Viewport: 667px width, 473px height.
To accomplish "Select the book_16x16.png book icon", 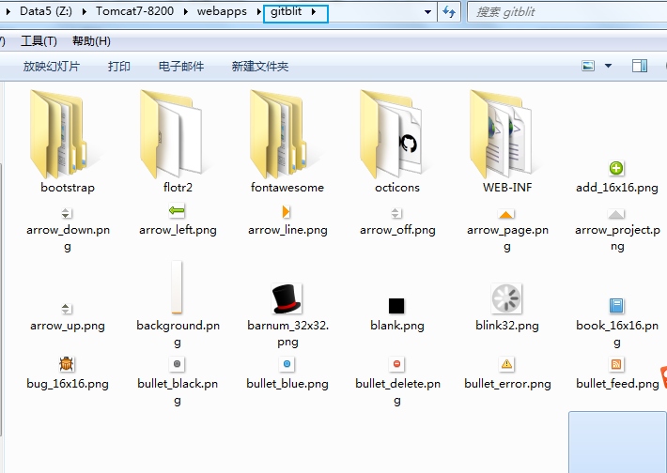I will [616, 306].
